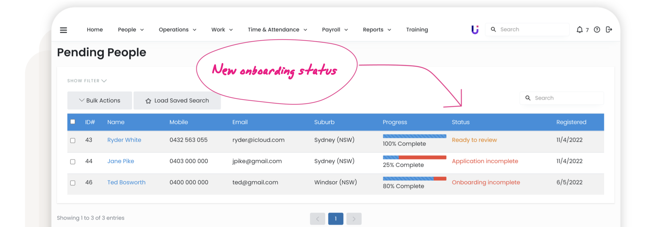Click page 1 pagination button

[x=336, y=219]
